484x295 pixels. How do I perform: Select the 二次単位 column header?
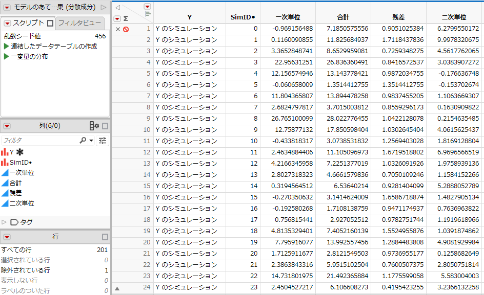pos(454,17)
